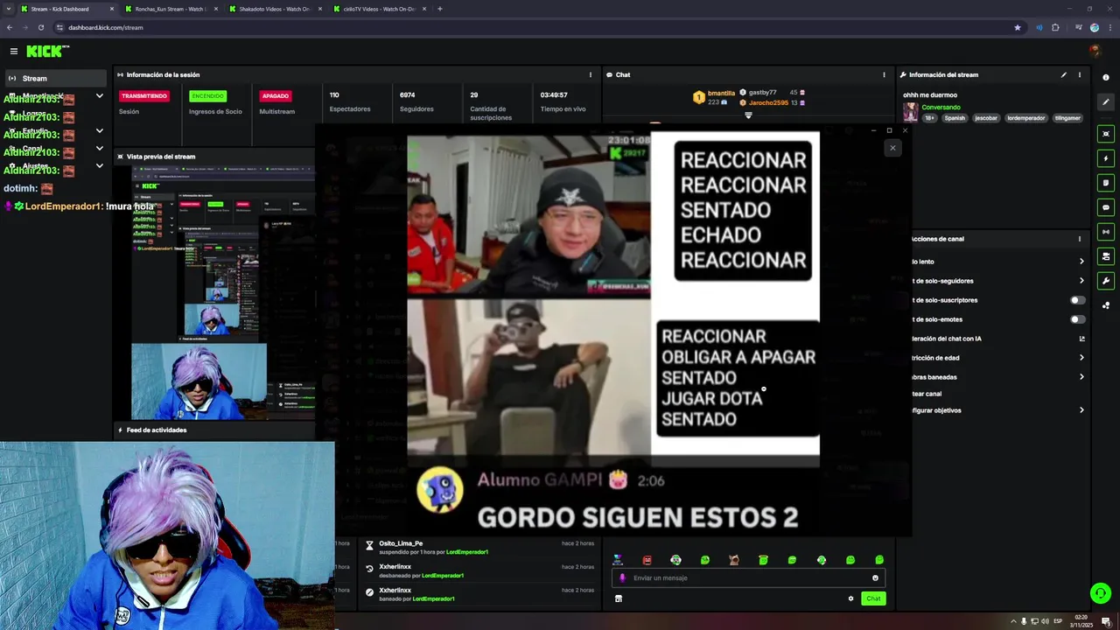
Task: Open the Configurar objetivos chevron
Action: click(1081, 410)
